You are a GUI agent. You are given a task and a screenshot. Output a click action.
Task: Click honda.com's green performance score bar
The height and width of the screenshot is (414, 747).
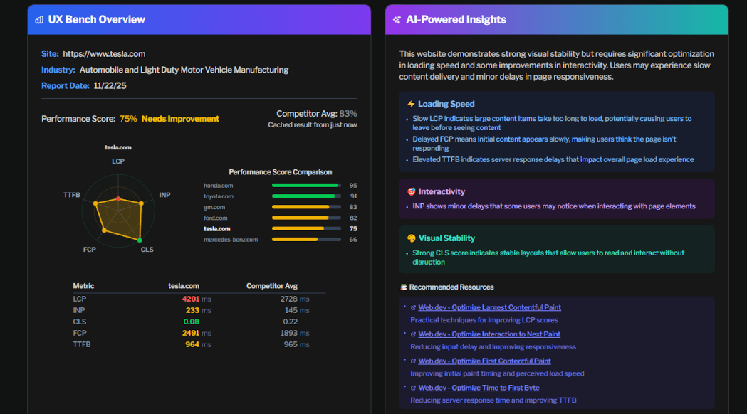point(305,185)
